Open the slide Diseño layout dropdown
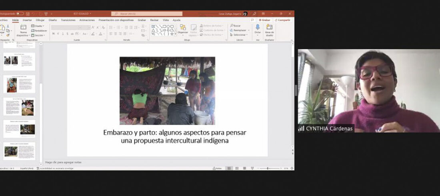 click(39, 26)
